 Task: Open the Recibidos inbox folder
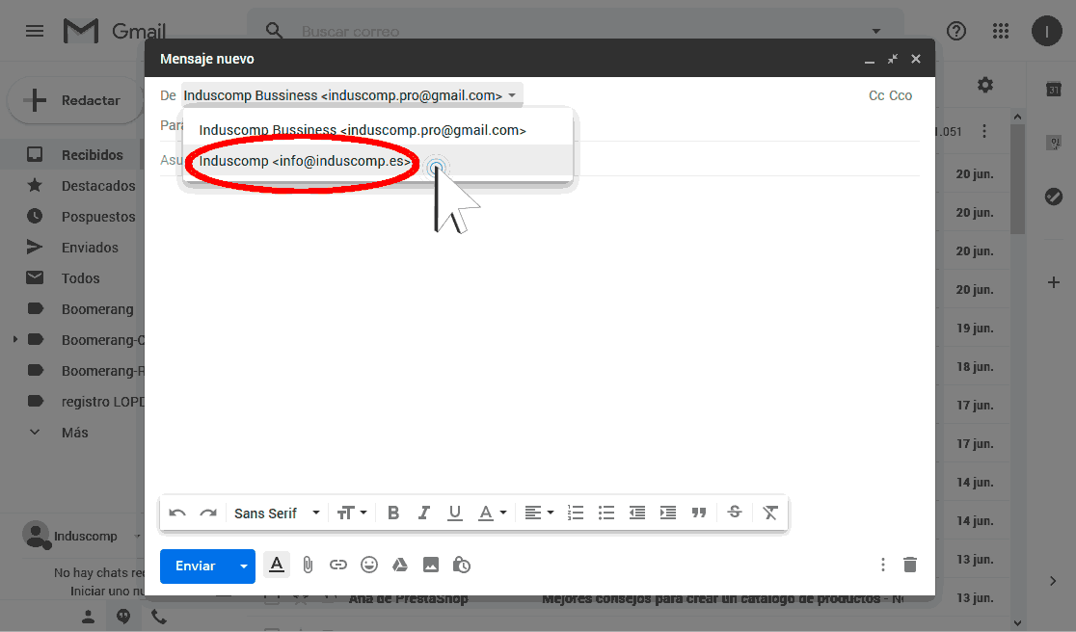click(92, 155)
